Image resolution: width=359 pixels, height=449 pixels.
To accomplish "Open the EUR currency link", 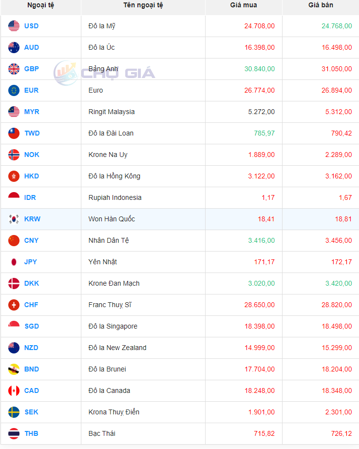I will (x=31, y=90).
